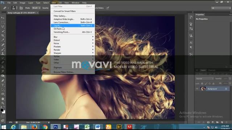Select the Eyedropper tool
Viewport: 232px width, 130px height.
(3, 40)
